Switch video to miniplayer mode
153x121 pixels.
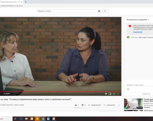(110, 94)
